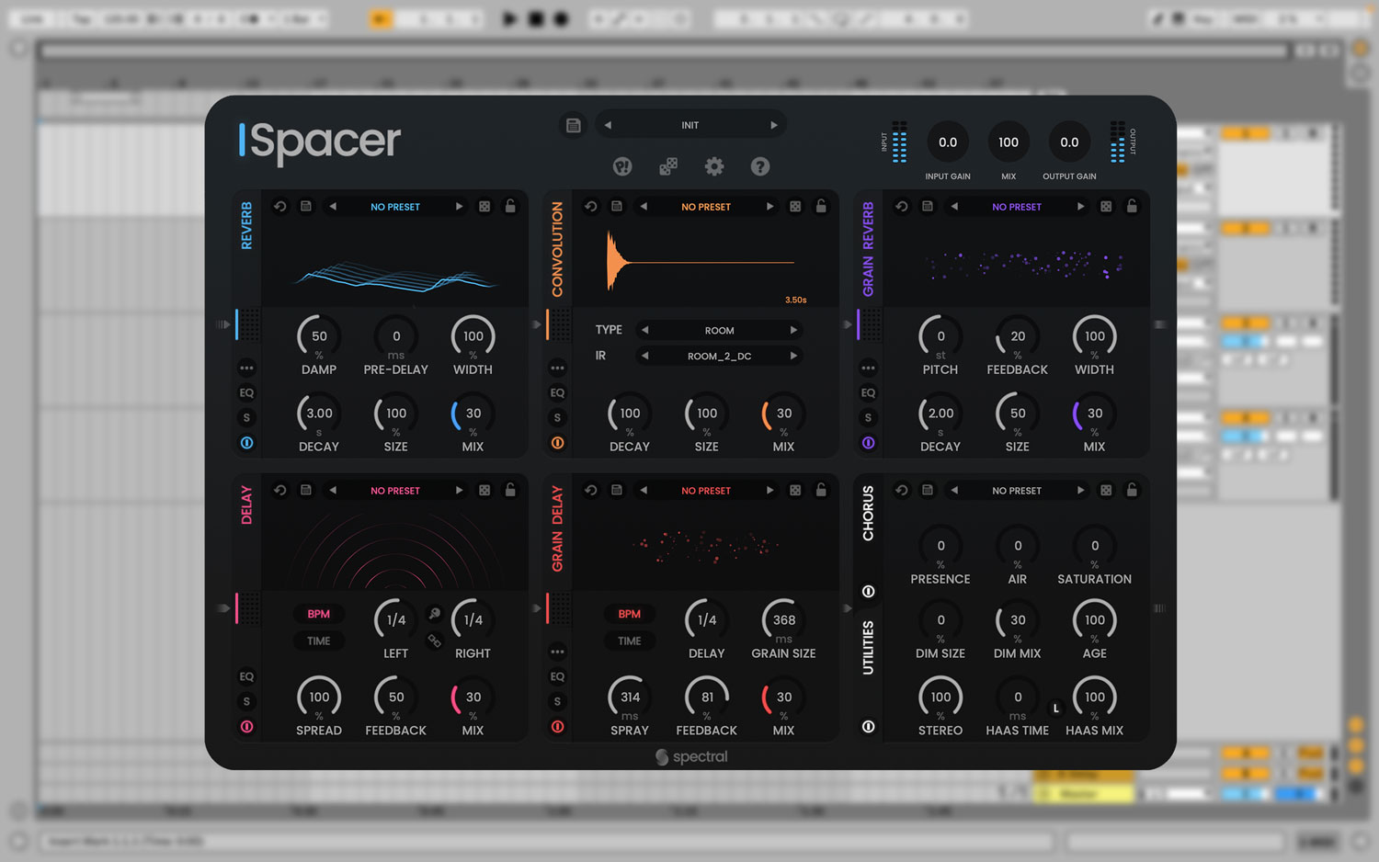Click the INPUT GAIN knob
The height and width of the screenshot is (862, 1379).
coord(948,142)
